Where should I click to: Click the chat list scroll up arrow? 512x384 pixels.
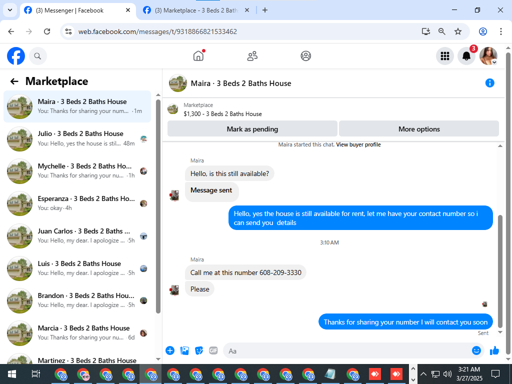pyautogui.click(x=158, y=95)
